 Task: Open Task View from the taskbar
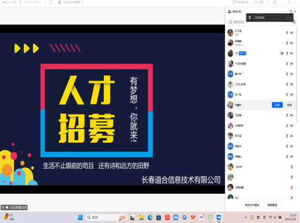132,217
